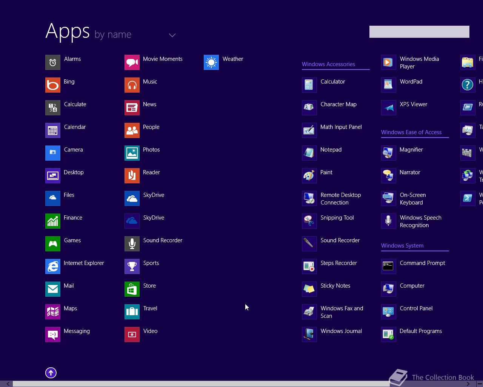
Task: Click the horizontal scrollbar thumb
Action: tap(201, 384)
